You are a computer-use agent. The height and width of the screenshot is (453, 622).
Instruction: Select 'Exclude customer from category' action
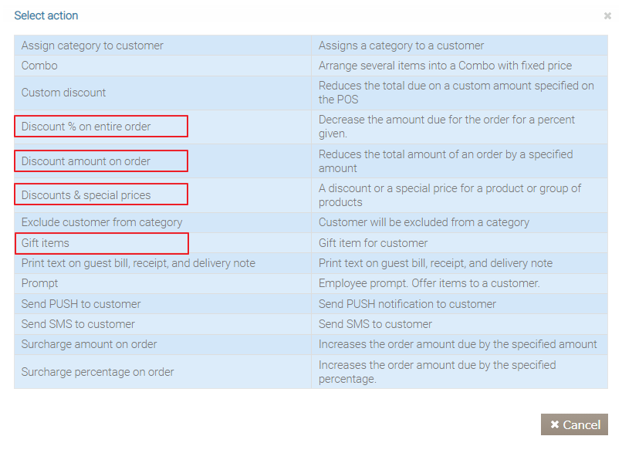(102, 222)
